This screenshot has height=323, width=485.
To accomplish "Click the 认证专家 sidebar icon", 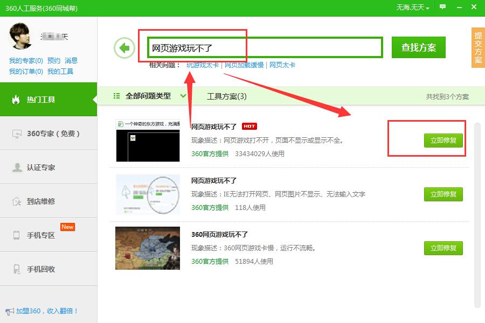I will [x=17, y=167].
